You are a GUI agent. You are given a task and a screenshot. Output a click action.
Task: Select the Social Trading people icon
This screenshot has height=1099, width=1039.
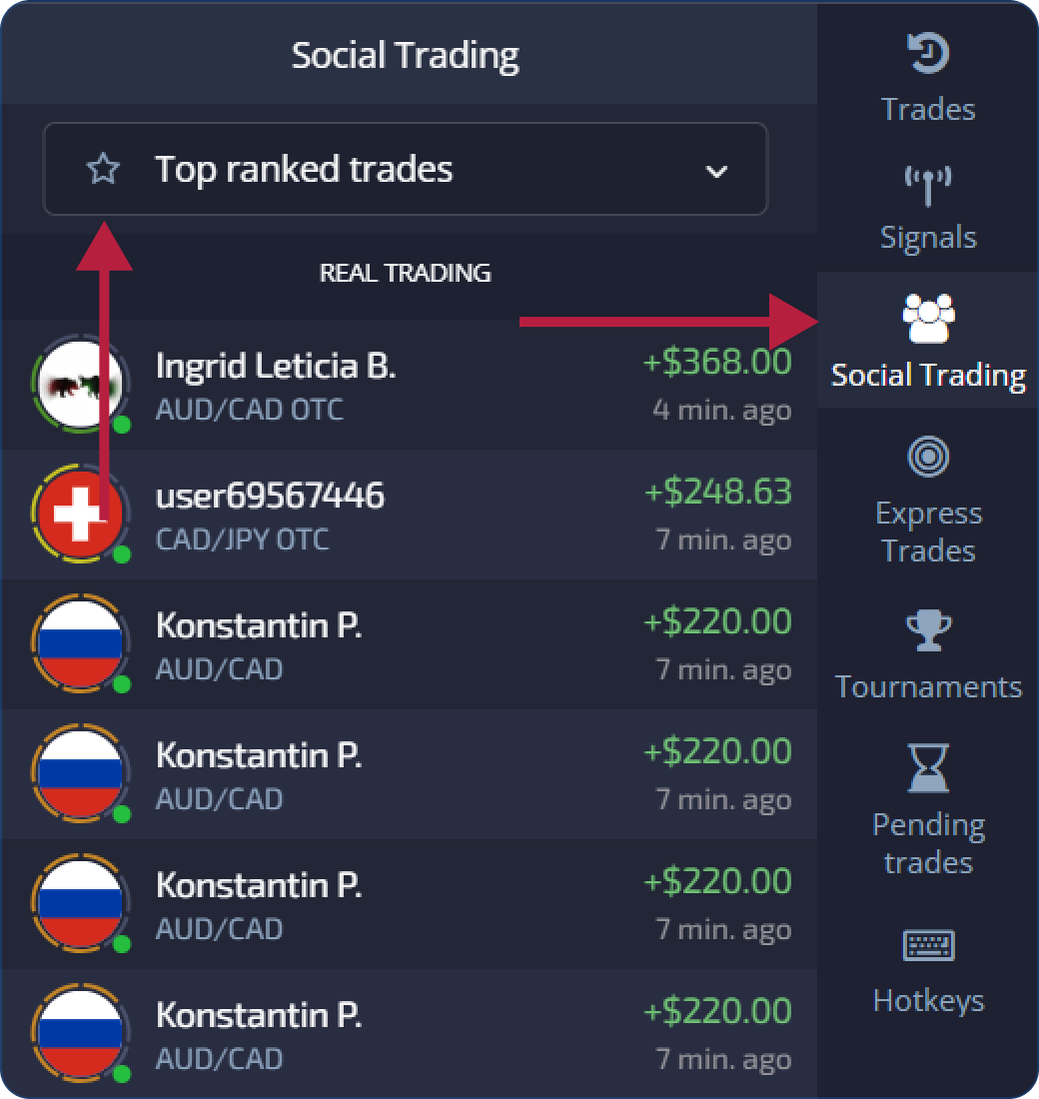[928, 318]
